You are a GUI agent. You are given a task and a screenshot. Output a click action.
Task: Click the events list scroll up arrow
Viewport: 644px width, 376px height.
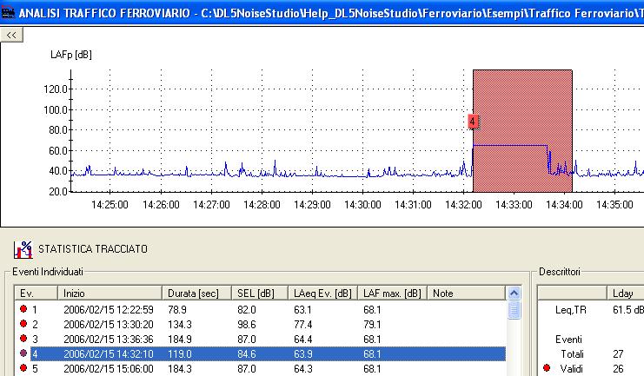514,294
